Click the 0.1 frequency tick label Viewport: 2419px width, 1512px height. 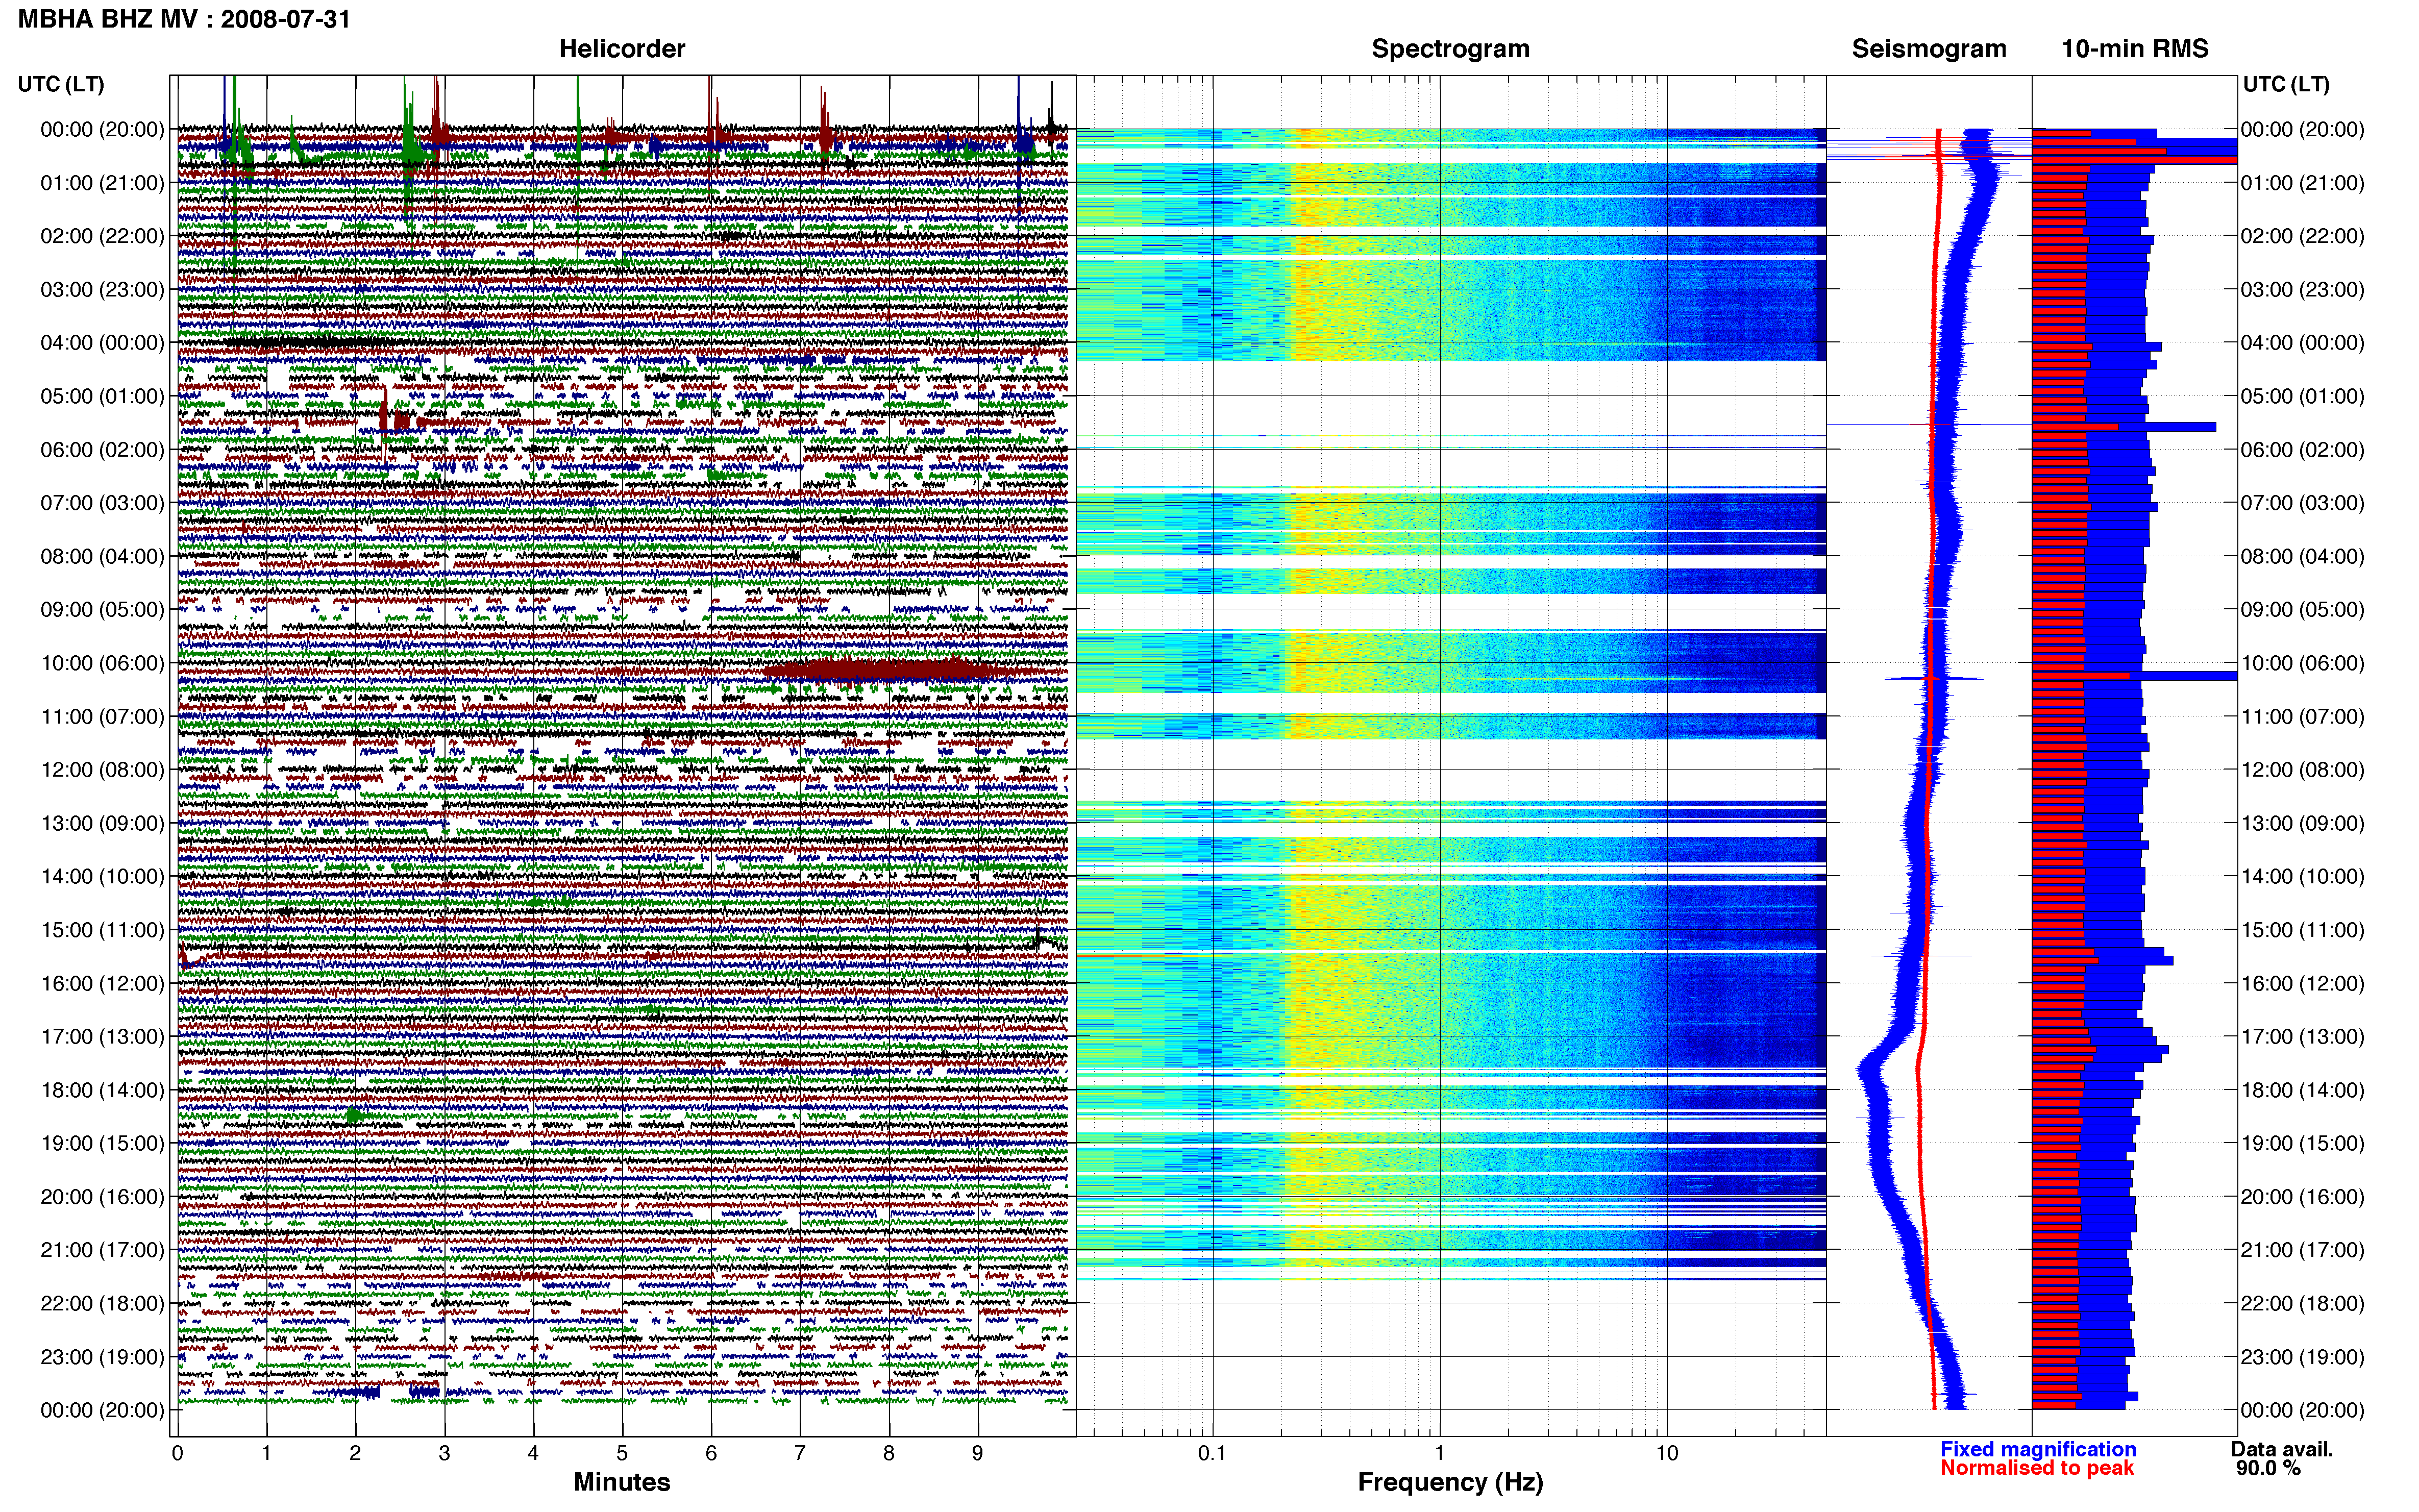coord(1212,1453)
